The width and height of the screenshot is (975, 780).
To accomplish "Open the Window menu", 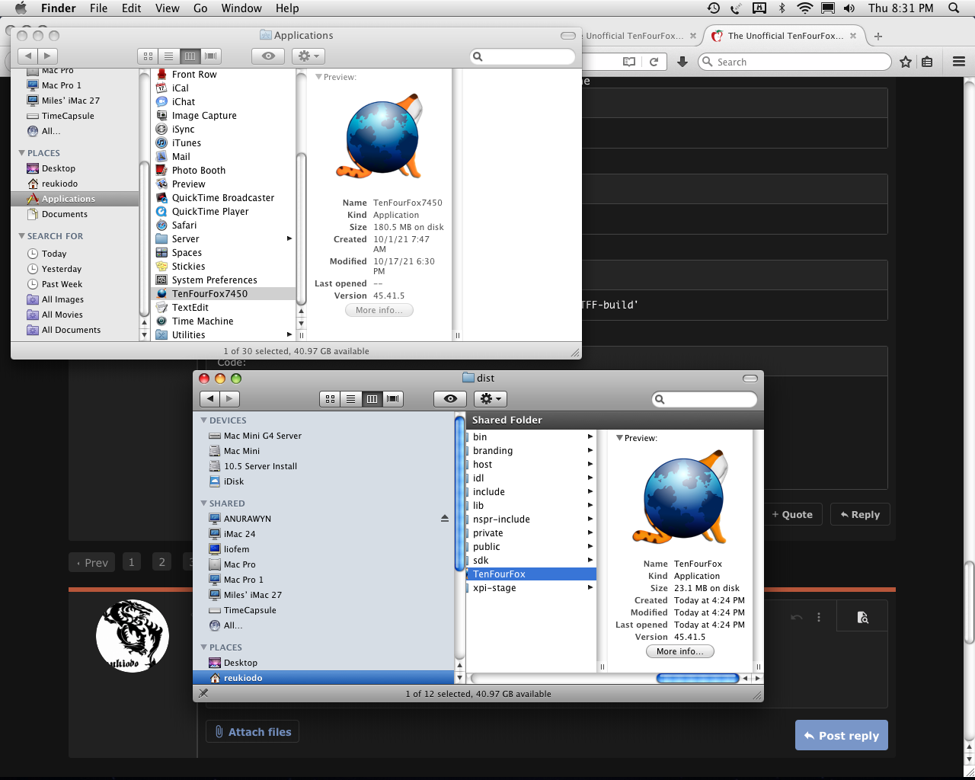I will tap(241, 8).
